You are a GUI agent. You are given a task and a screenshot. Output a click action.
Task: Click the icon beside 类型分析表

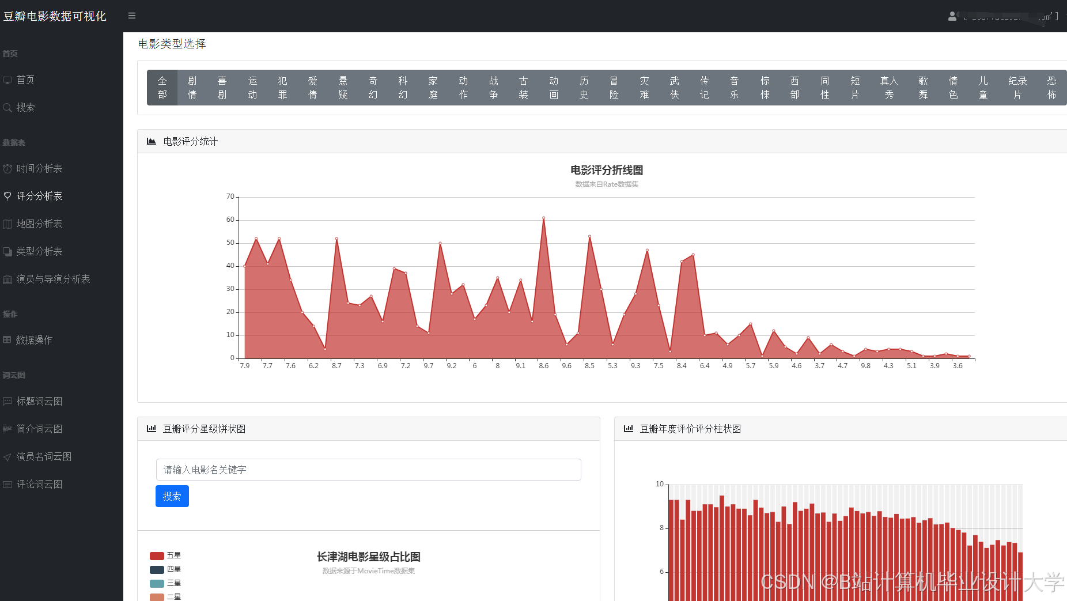[x=7, y=252]
